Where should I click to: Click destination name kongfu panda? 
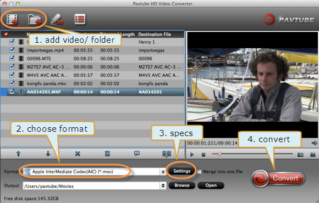point(153,83)
